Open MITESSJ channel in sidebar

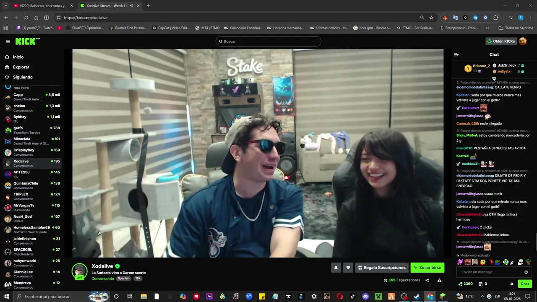pyautogui.click(x=32, y=174)
